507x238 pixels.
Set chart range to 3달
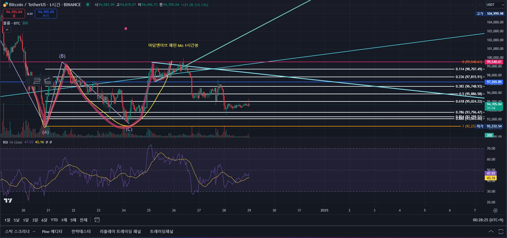click(35, 220)
